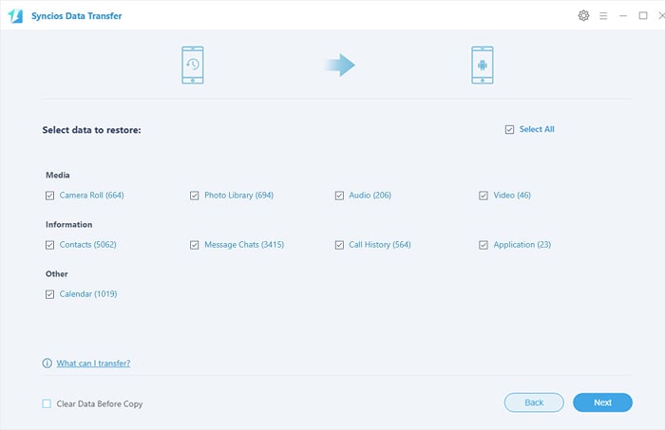Viewport: 665px width, 430px height.
Task: Toggle the Audio (206) checkbox
Action: coord(339,196)
